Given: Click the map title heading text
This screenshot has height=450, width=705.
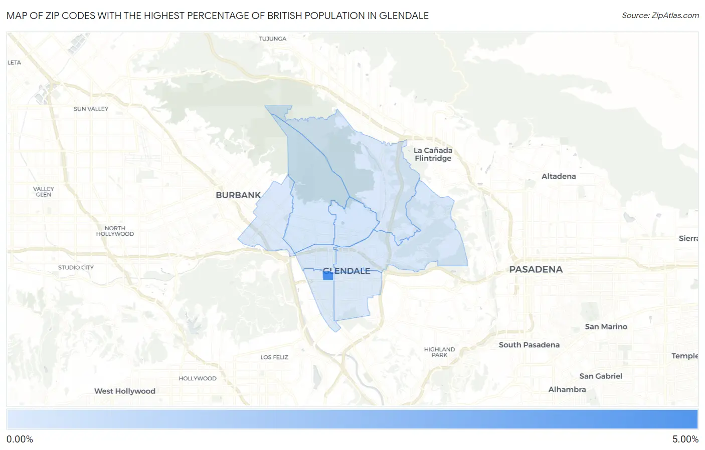Looking at the screenshot, I should [218, 16].
